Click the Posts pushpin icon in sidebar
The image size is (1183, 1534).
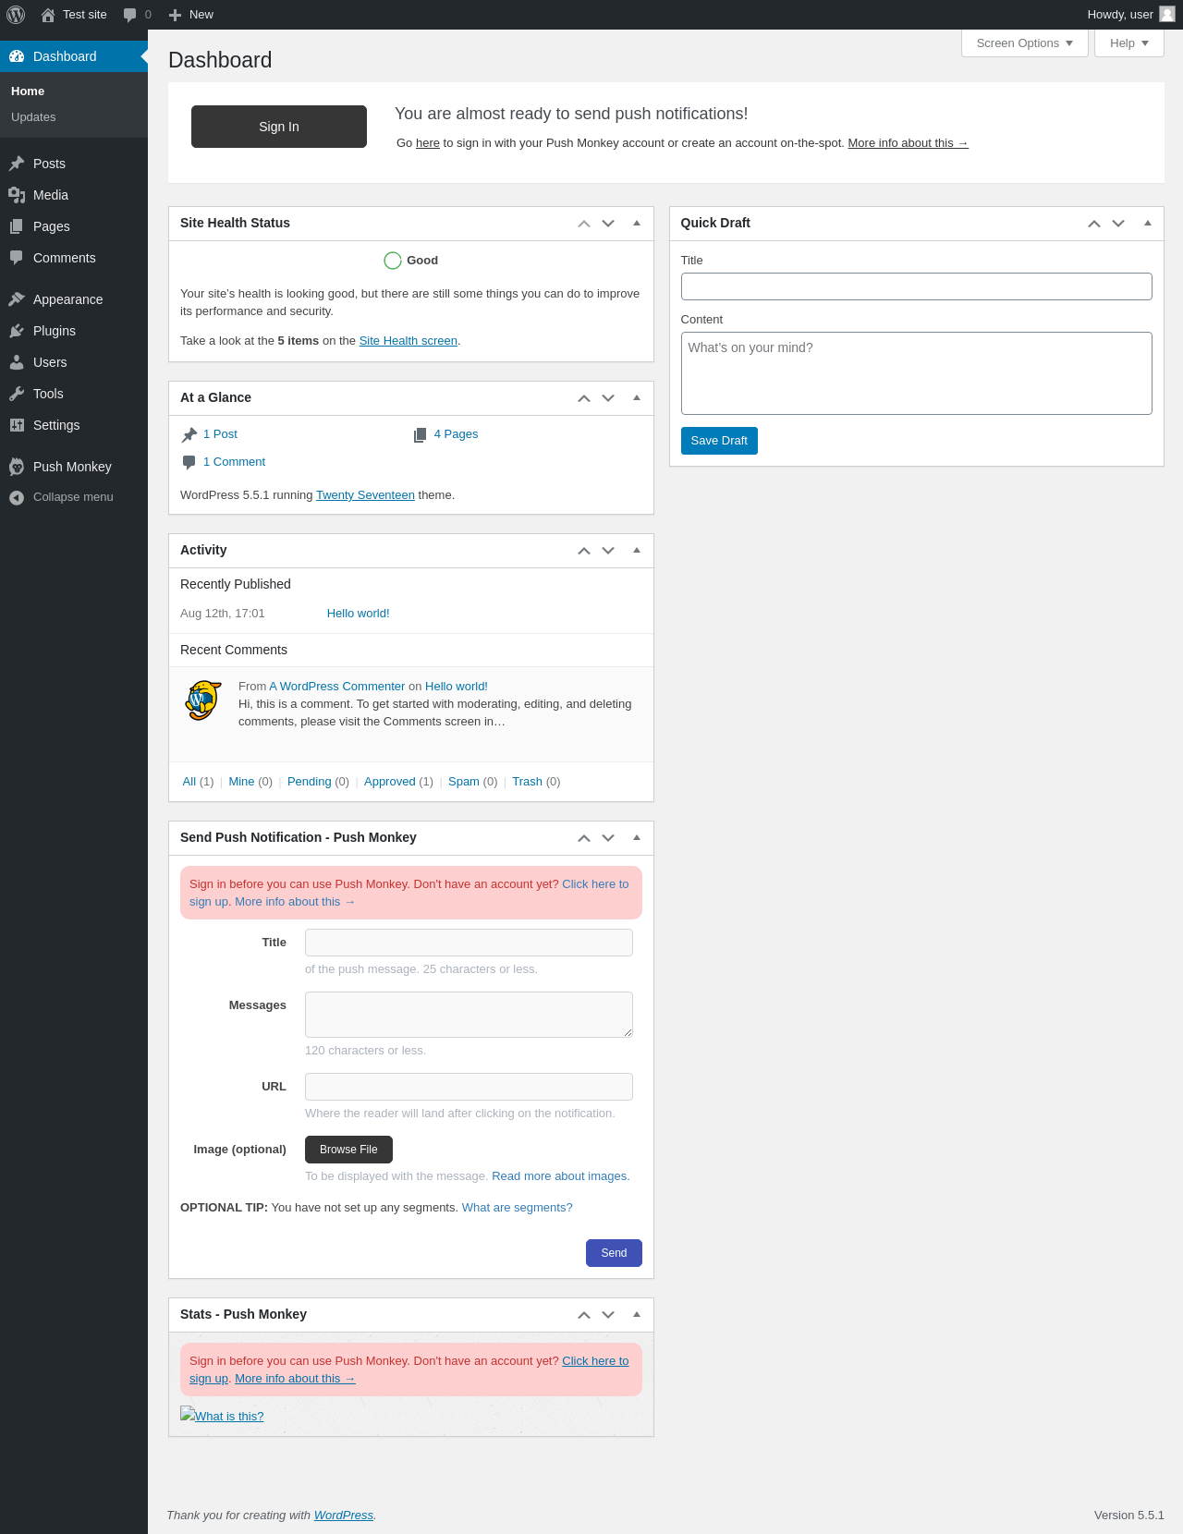tap(17, 164)
